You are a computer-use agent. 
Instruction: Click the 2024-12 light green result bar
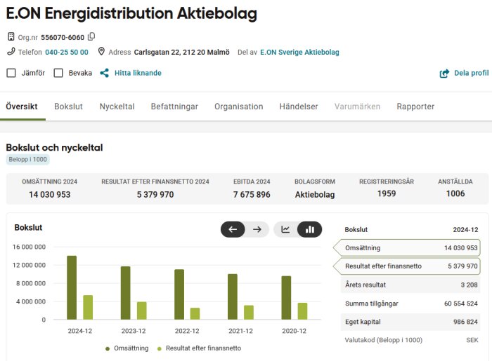[88, 307]
